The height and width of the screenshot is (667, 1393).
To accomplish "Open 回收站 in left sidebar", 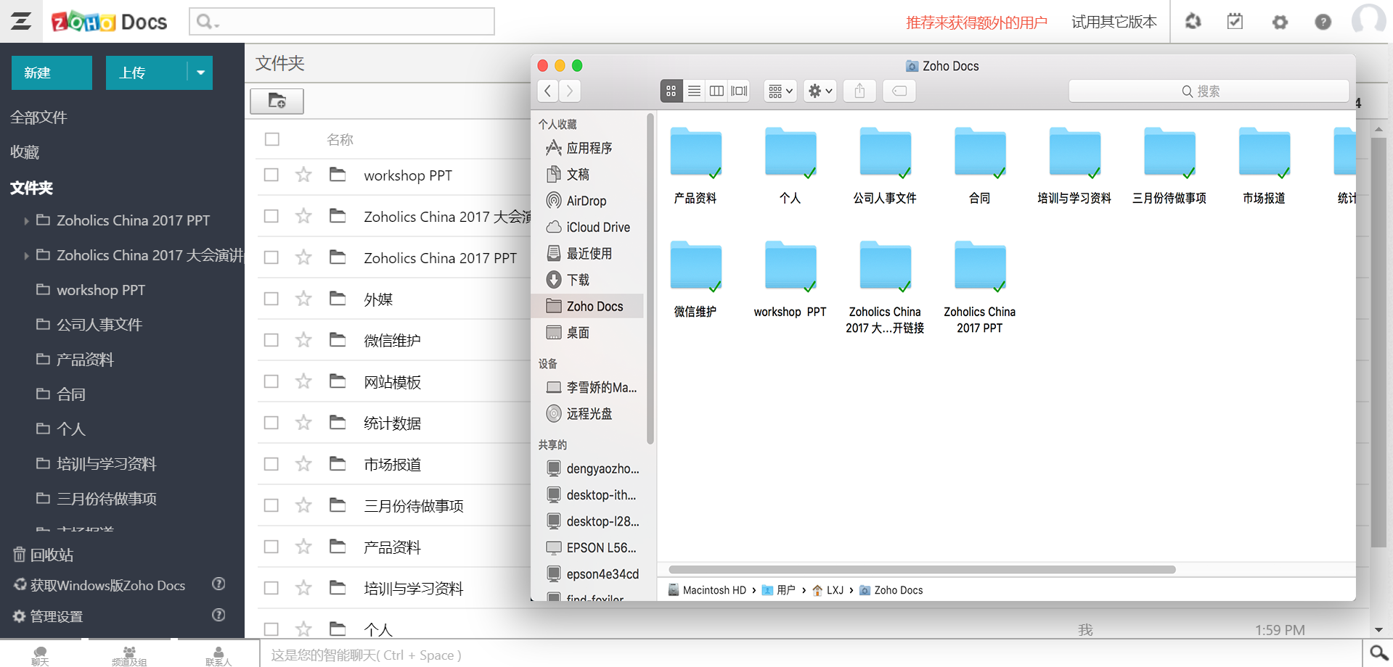I will [x=44, y=555].
